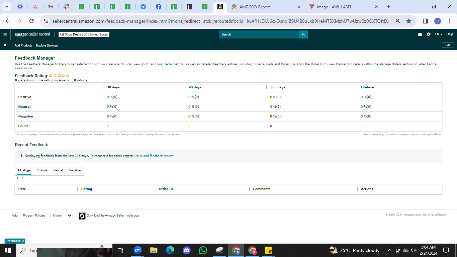The image size is (457, 257).
Task: Click the Lifetime column header
Action: [x=367, y=87]
